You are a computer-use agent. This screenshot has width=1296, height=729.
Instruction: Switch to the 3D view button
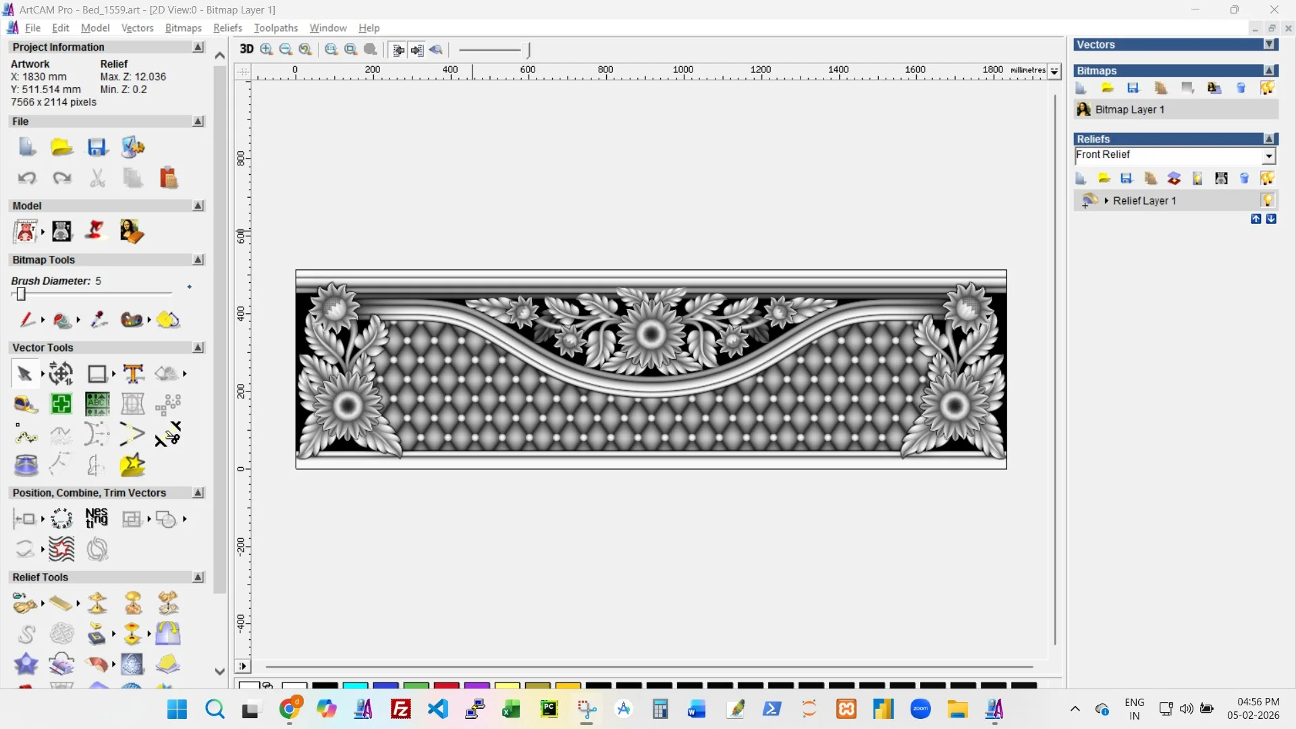[x=246, y=49]
